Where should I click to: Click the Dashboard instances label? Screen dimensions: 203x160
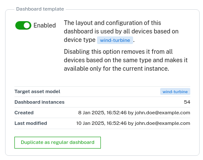(39, 102)
